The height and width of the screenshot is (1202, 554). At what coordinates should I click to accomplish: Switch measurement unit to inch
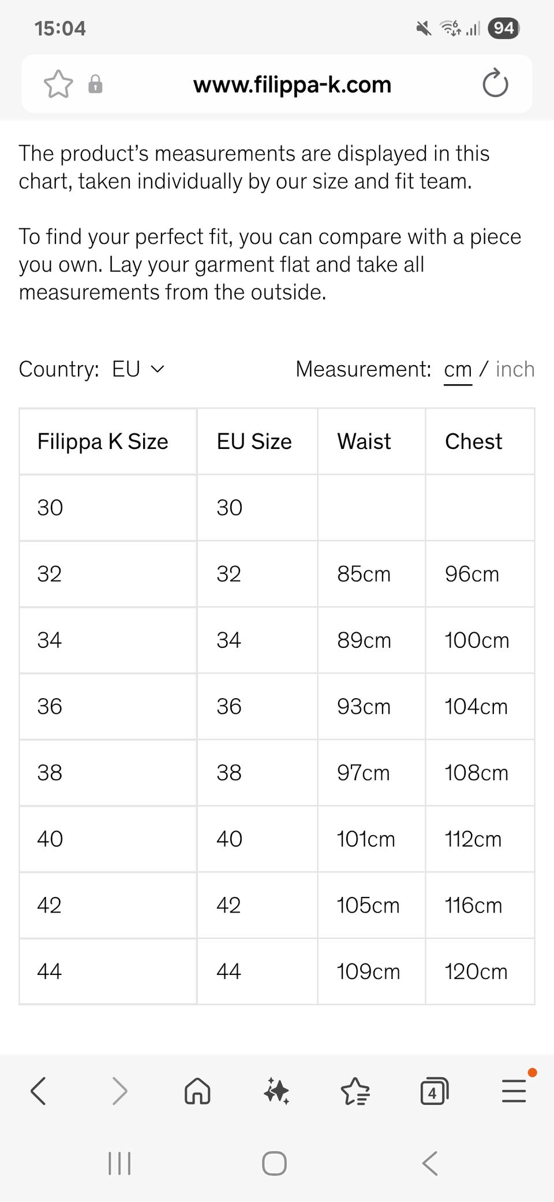pos(515,369)
